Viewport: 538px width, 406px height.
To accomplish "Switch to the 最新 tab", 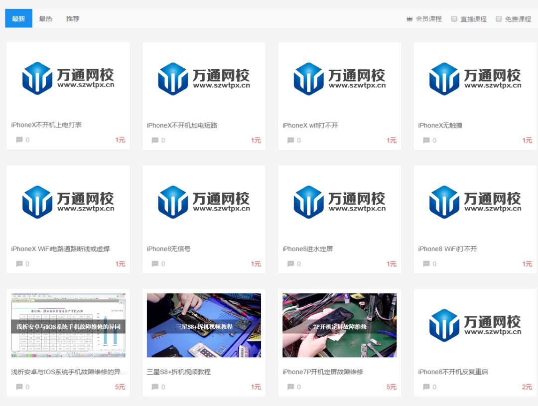I will point(18,18).
